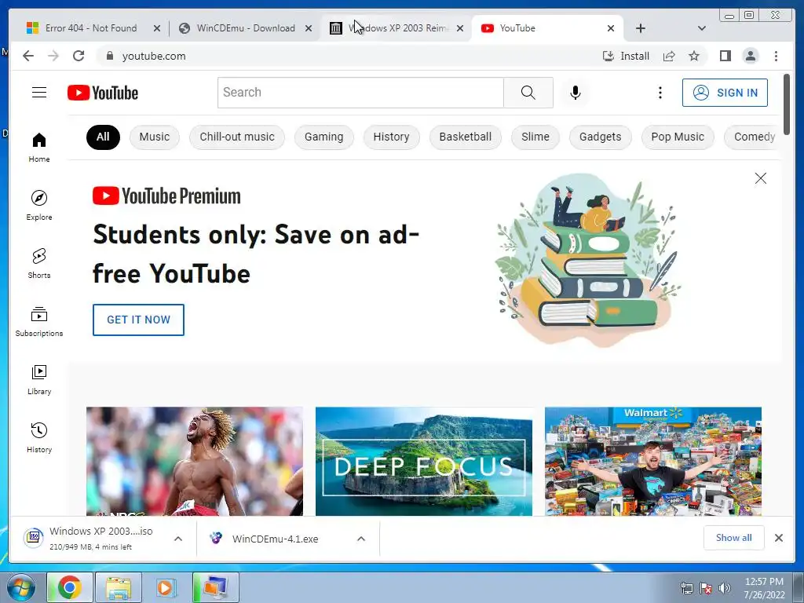Select the Slime filter chip
The image size is (804, 603).
tap(535, 137)
